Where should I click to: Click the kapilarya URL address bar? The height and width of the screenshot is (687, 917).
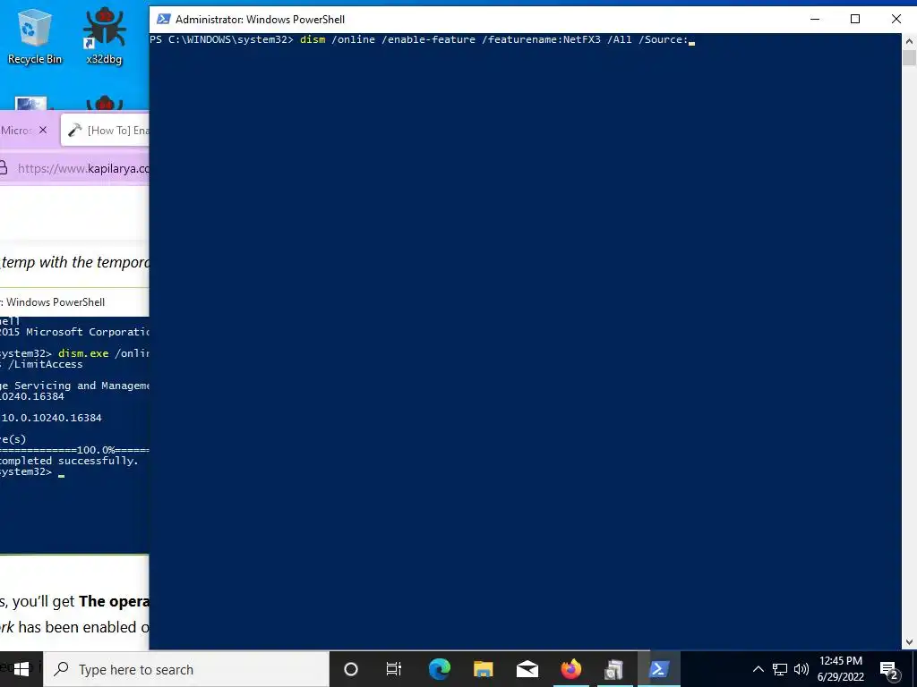[x=83, y=169]
